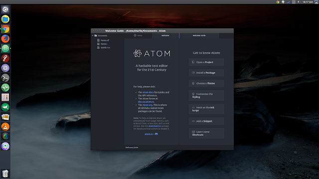Viewport: 319px width, 179px height.
Task: Select the Welcome Guide tab
Action: 199,35
